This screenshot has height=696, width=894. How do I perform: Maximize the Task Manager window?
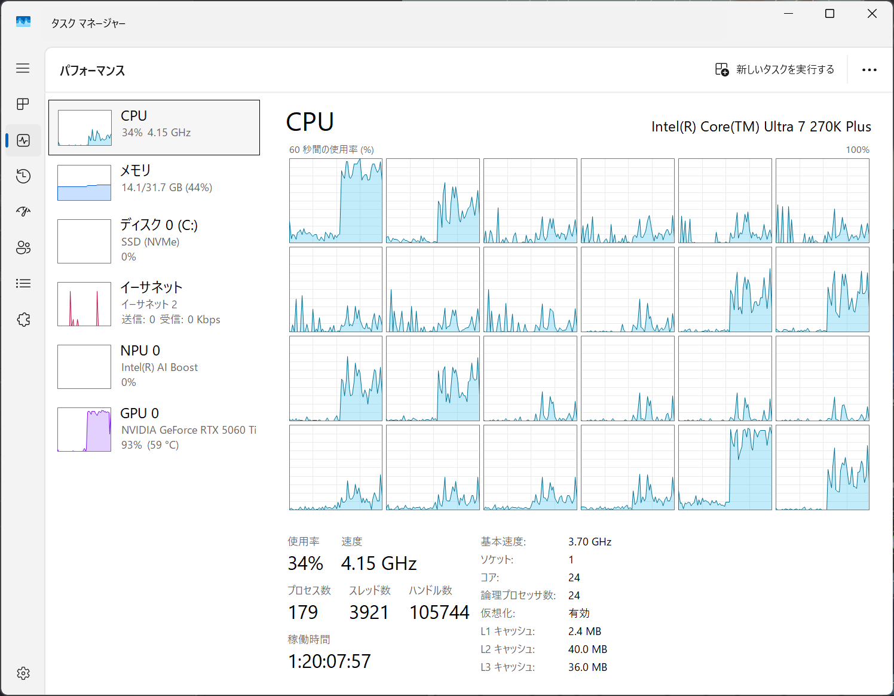point(829,14)
